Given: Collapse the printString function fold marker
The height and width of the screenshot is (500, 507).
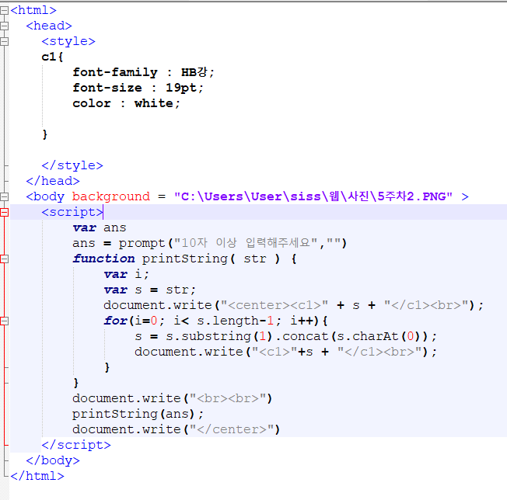Looking at the screenshot, I should coord(4,259).
